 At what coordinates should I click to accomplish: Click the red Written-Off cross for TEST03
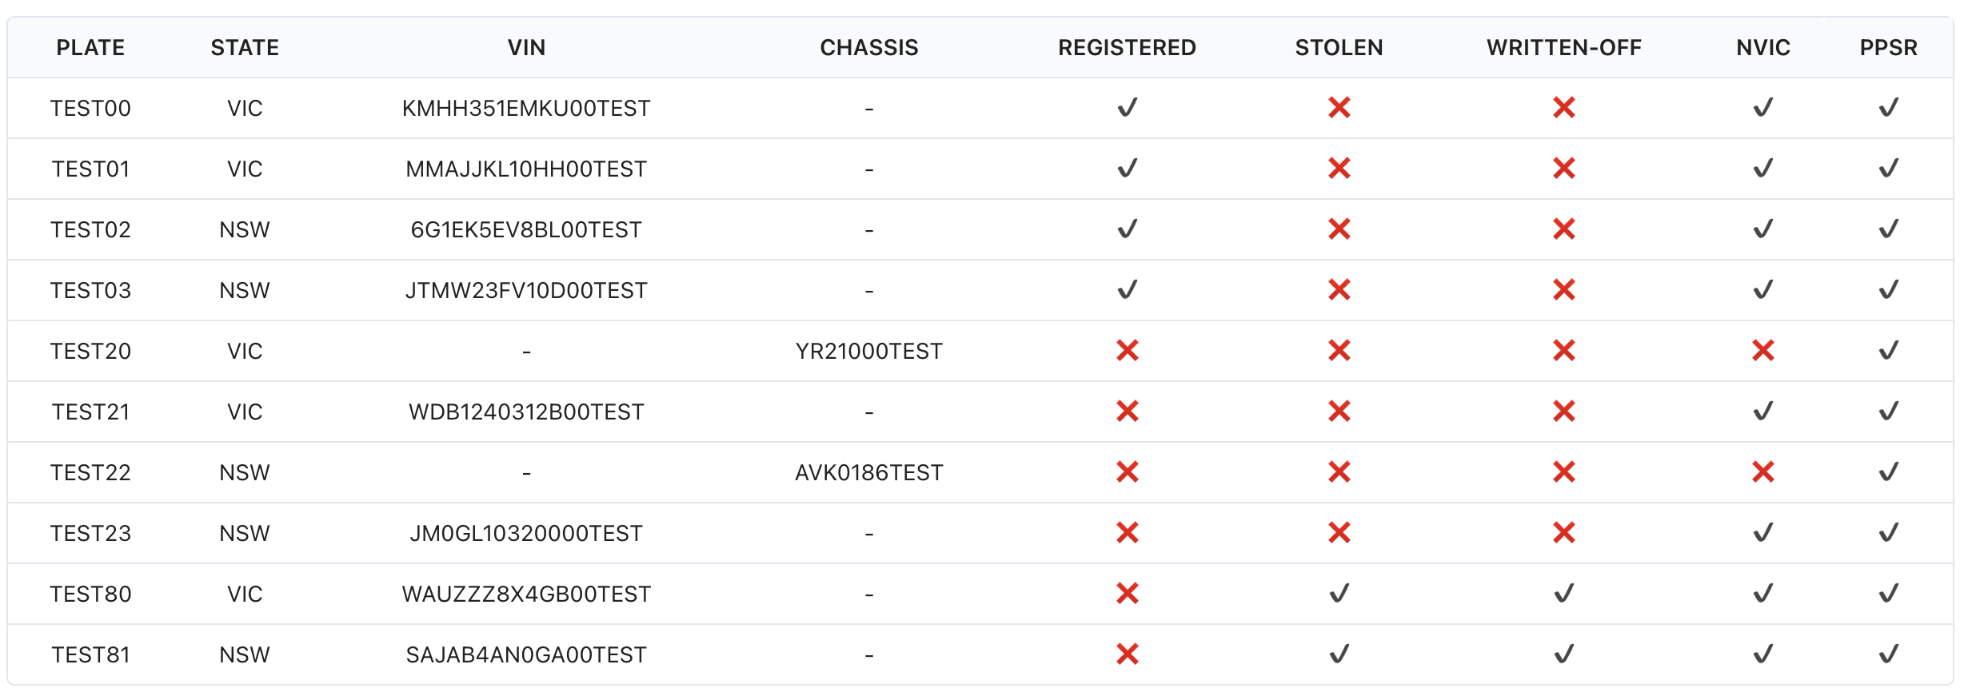click(x=1563, y=290)
